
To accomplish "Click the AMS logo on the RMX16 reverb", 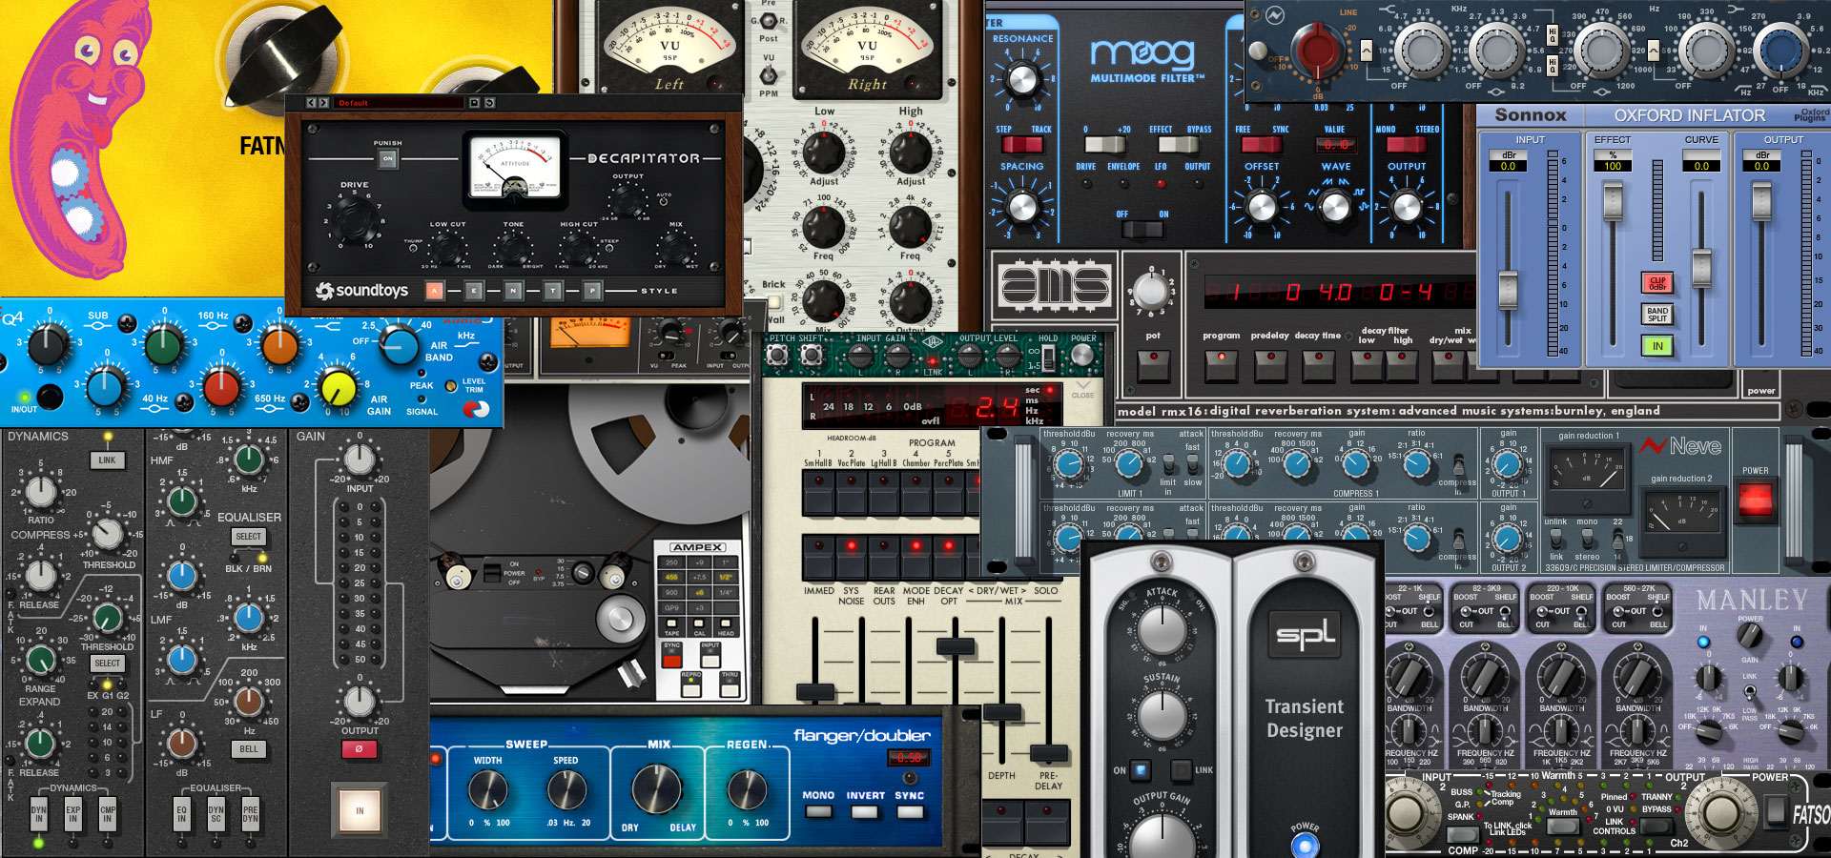I will point(1055,284).
